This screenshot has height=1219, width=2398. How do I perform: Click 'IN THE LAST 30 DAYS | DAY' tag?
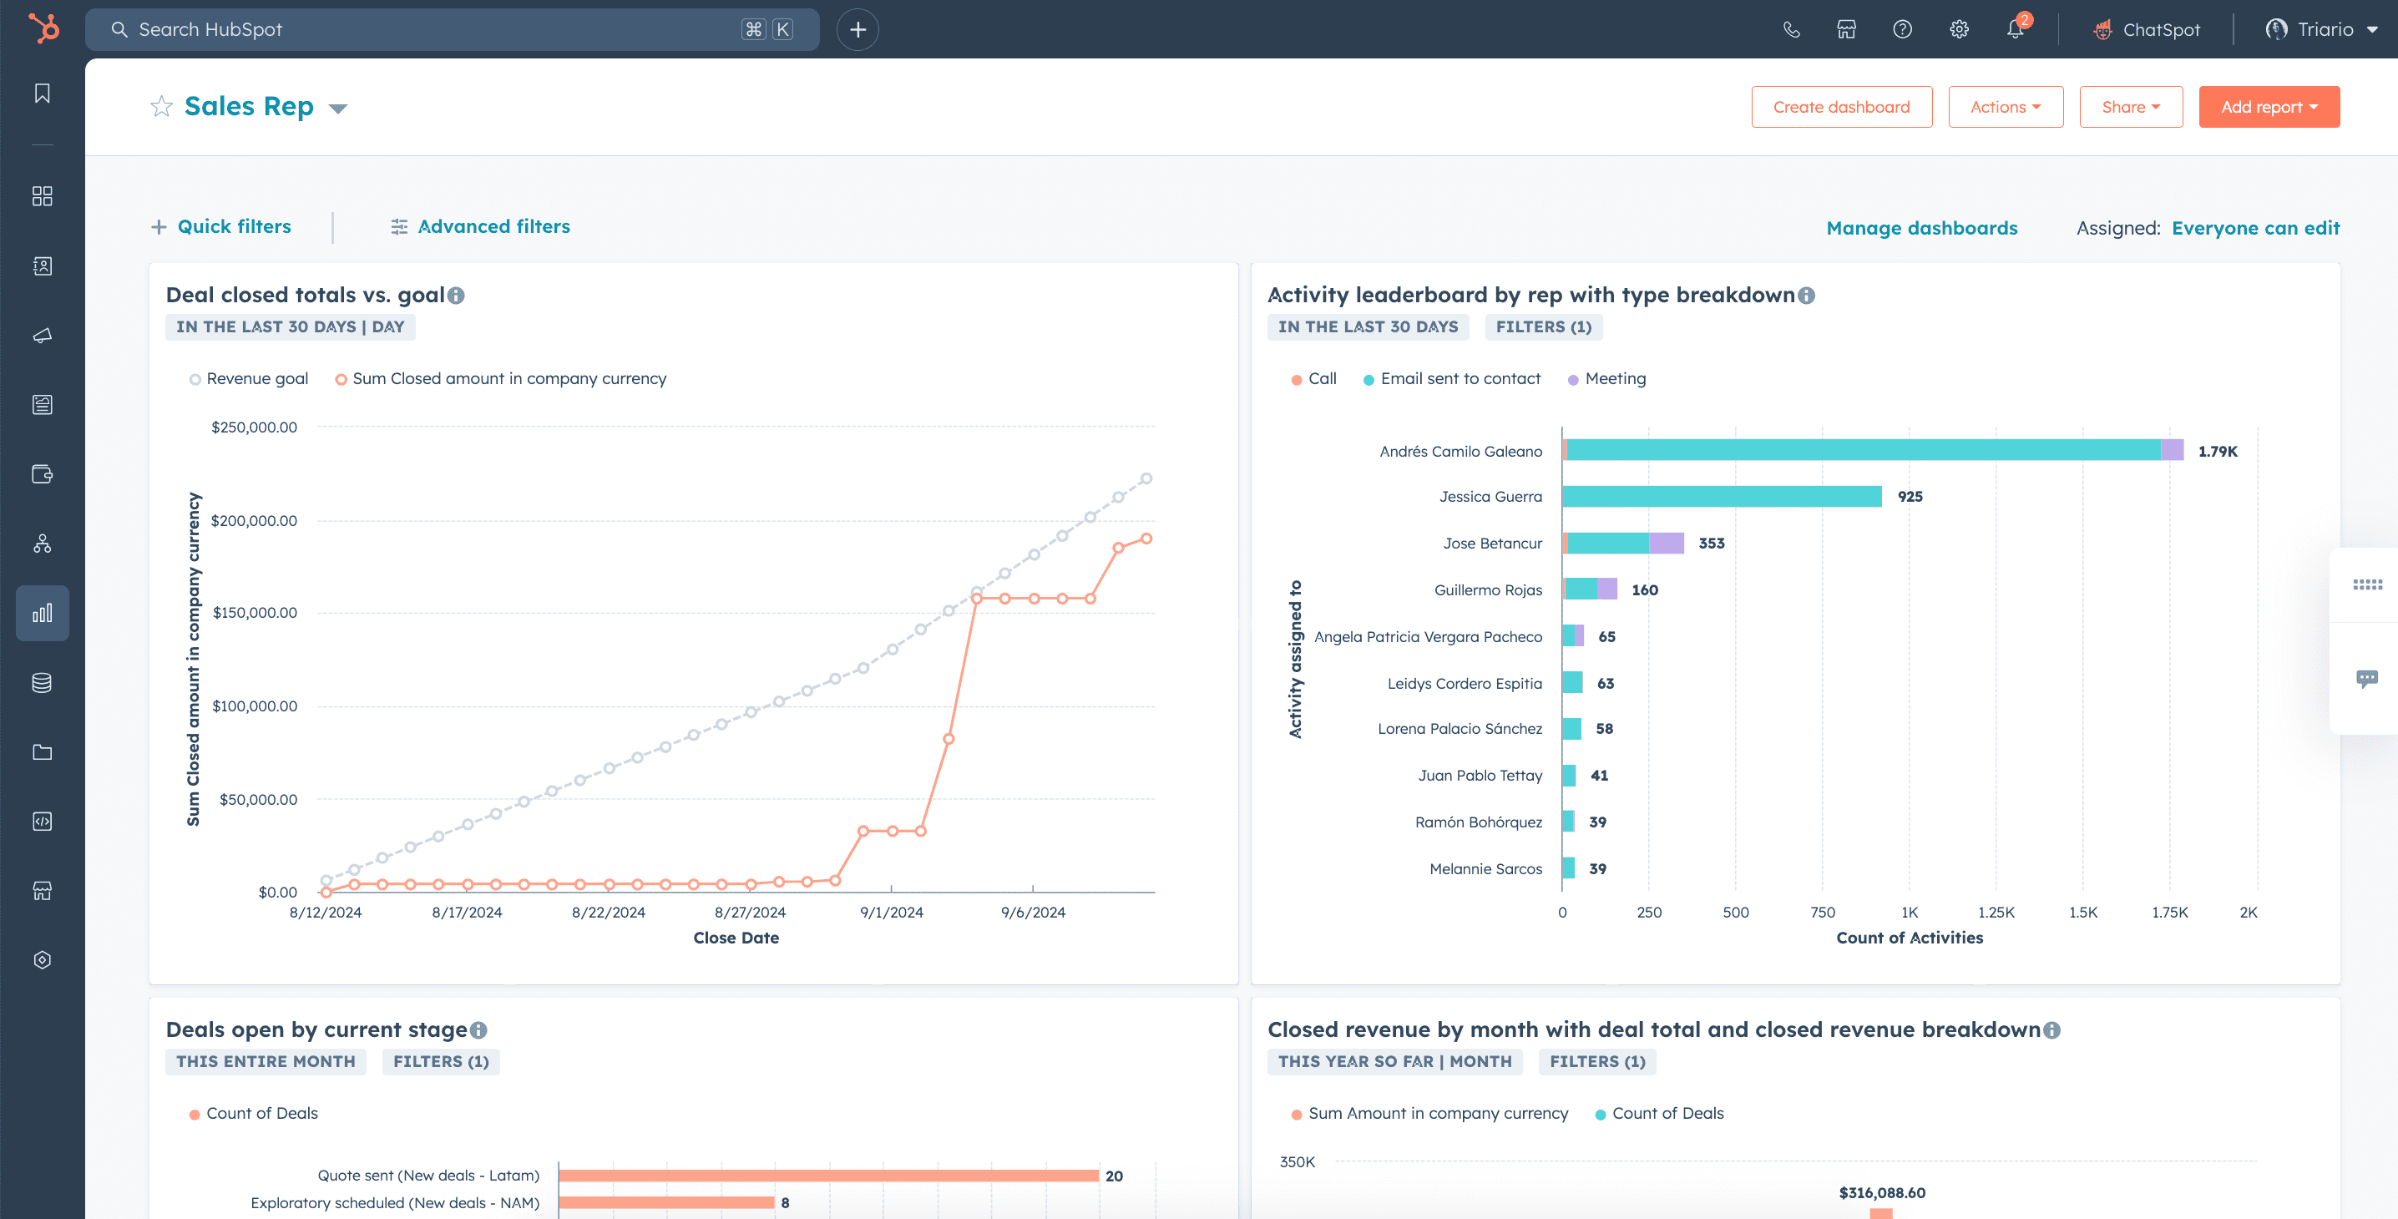tap(290, 327)
